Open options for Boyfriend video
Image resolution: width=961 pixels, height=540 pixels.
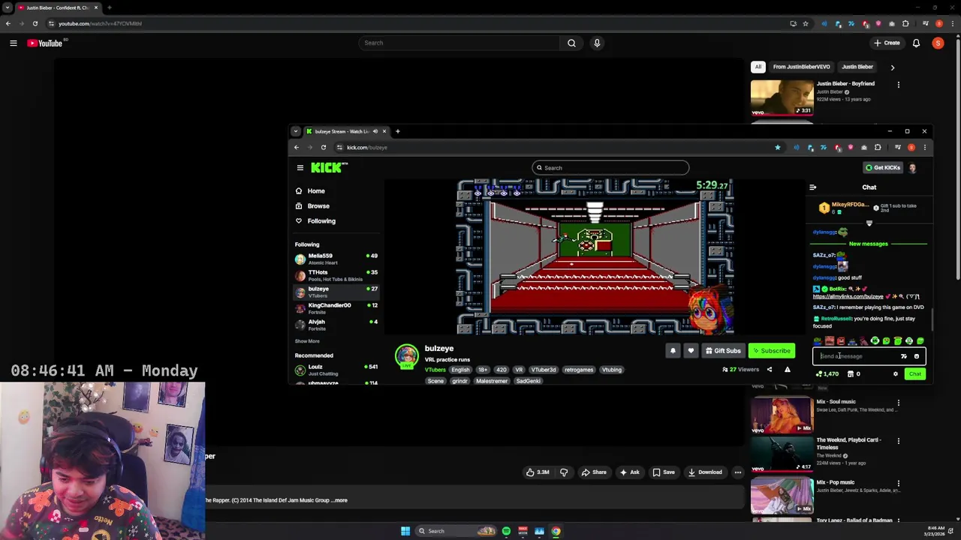pyautogui.click(x=898, y=85)
